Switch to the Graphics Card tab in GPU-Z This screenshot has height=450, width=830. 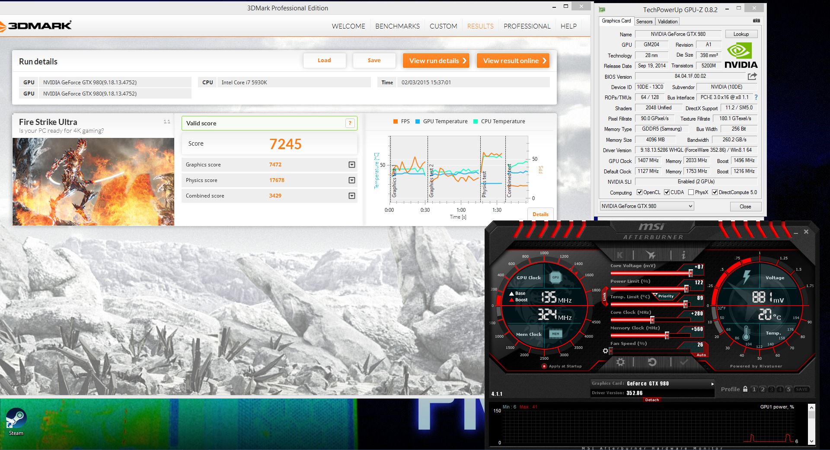[x=616, y=21]
